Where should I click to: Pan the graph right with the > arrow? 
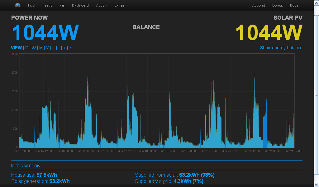pyautogui.click(x=70, y=48)
